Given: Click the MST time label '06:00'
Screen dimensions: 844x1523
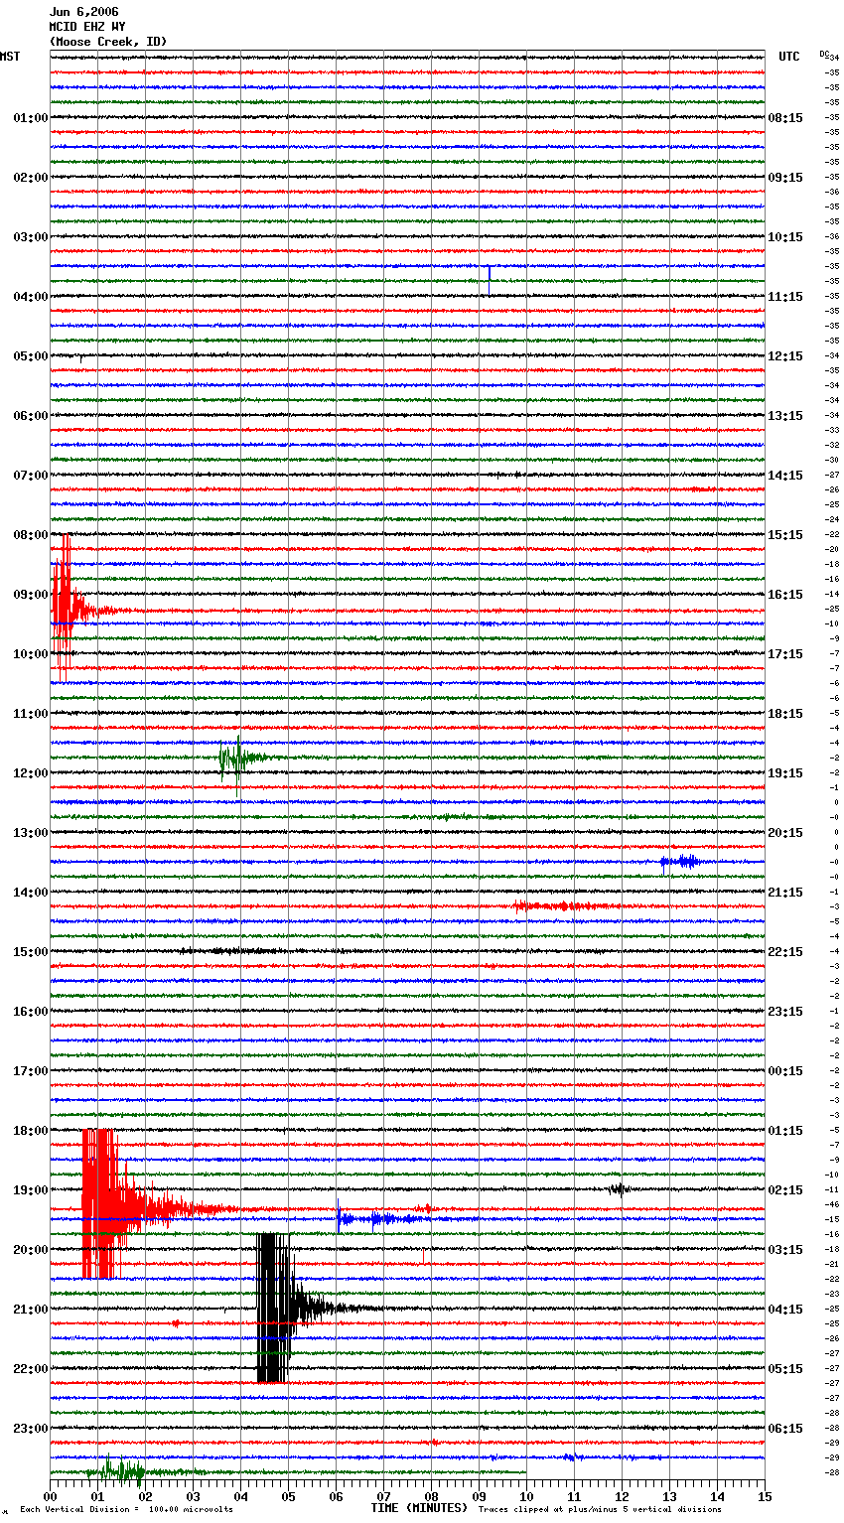Looking at the screenshot, I should tap(31, 416).
